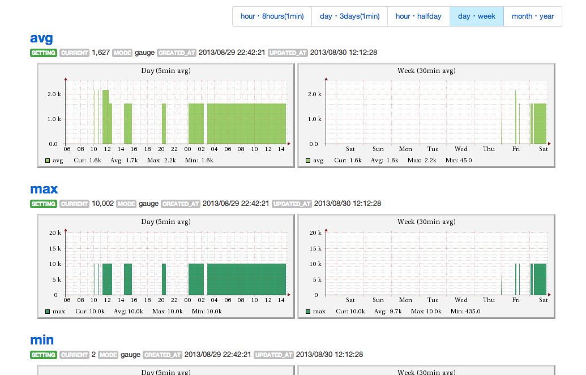Select the day · week tab

(477, 16)
